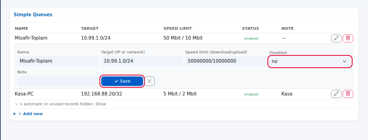This screenshot has width=368, height=140.
Task: Focus the Target field containing 10.99.1.0/24
Action: point(142,61)
